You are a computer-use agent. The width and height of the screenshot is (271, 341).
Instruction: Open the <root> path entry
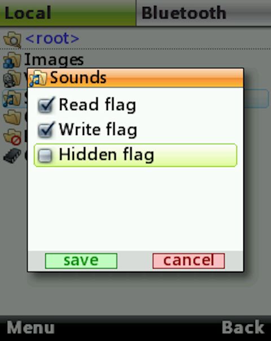[52, 38]
